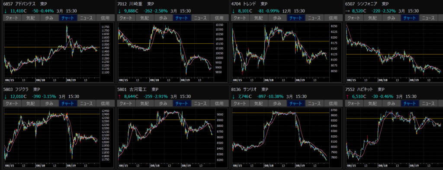This screenshot has height=170, width=443.
Task: Open ニュース tab in 6507 シンフォニア panel
Action: (x=429, y=18)
